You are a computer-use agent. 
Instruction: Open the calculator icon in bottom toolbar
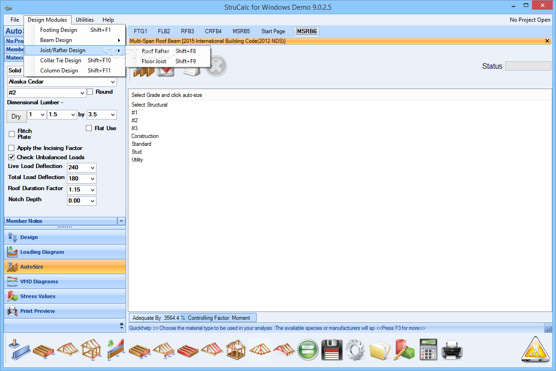coord(429,349)
